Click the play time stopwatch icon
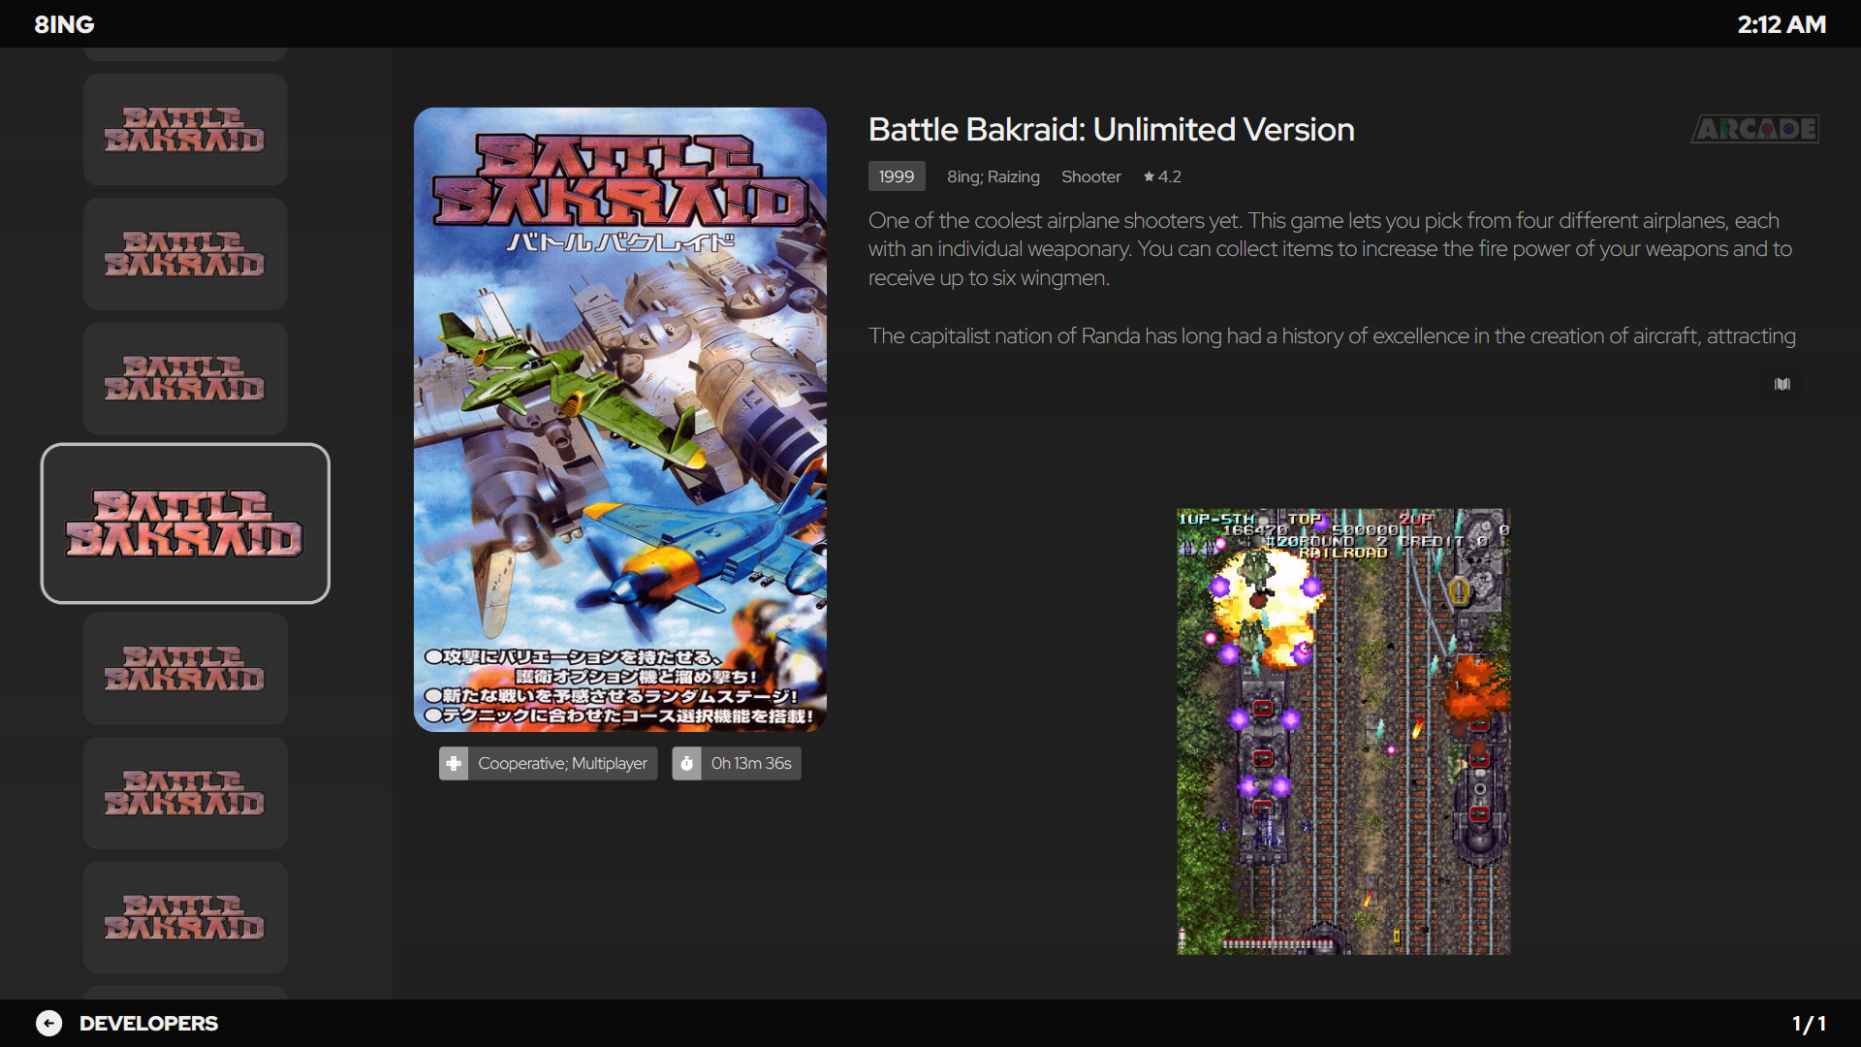This screenshot has width=1861, height=1047. coord(686,763)
